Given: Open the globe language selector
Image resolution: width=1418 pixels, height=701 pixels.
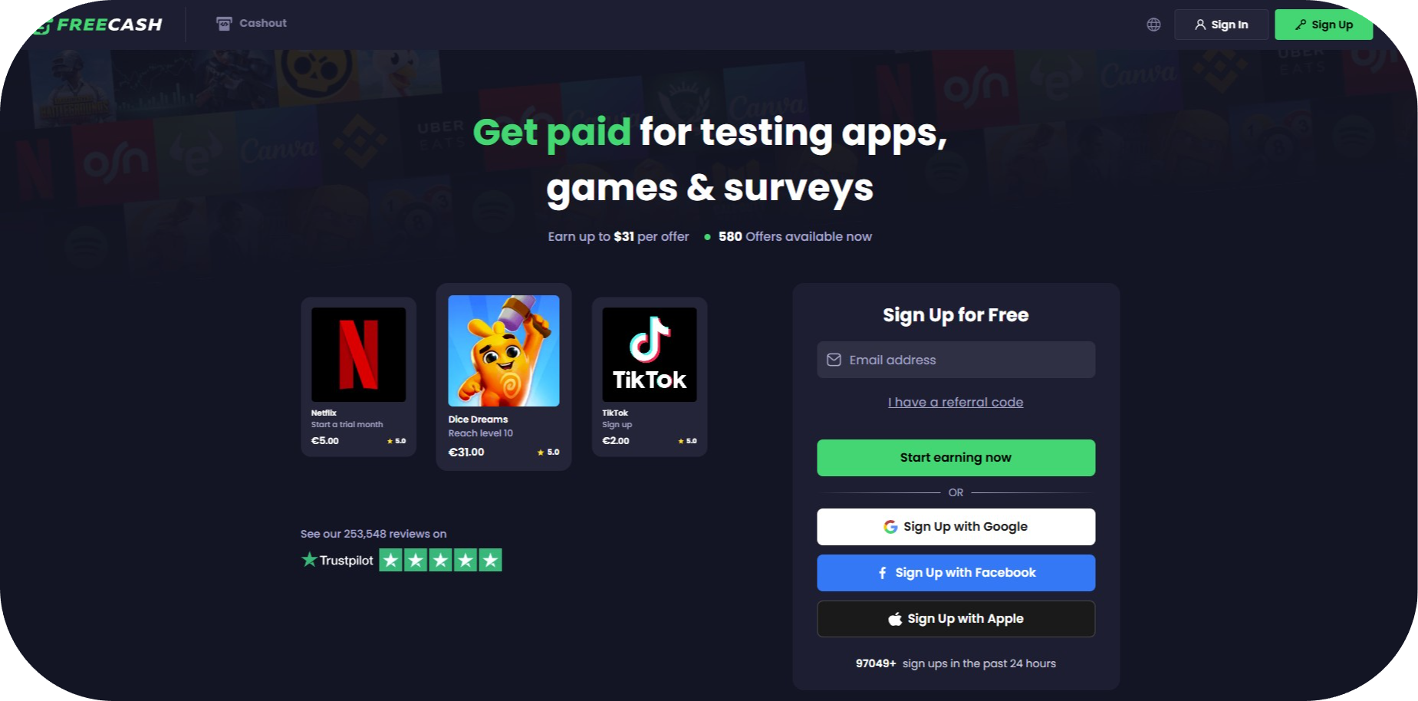Looking at the screenshot, I should click(x=1153, y=25).
